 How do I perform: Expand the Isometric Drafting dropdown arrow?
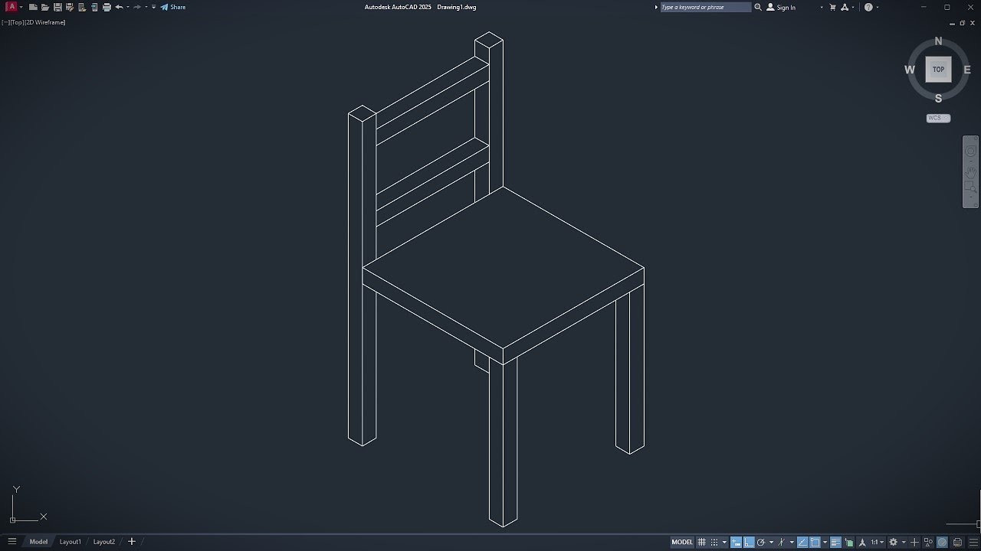(792, 542)
